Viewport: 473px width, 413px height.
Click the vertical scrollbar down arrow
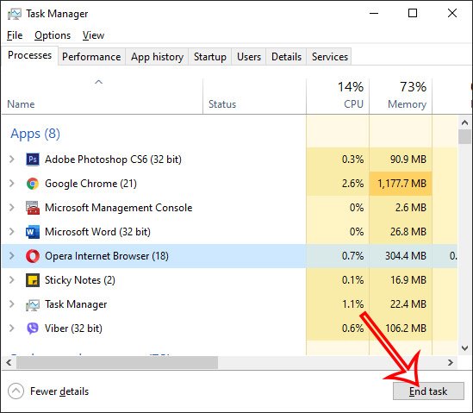click(465, 348)
